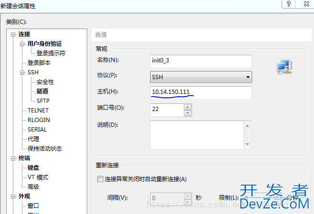
Task: Click 说明 box scroll up arrow
Action: (247, 126)
